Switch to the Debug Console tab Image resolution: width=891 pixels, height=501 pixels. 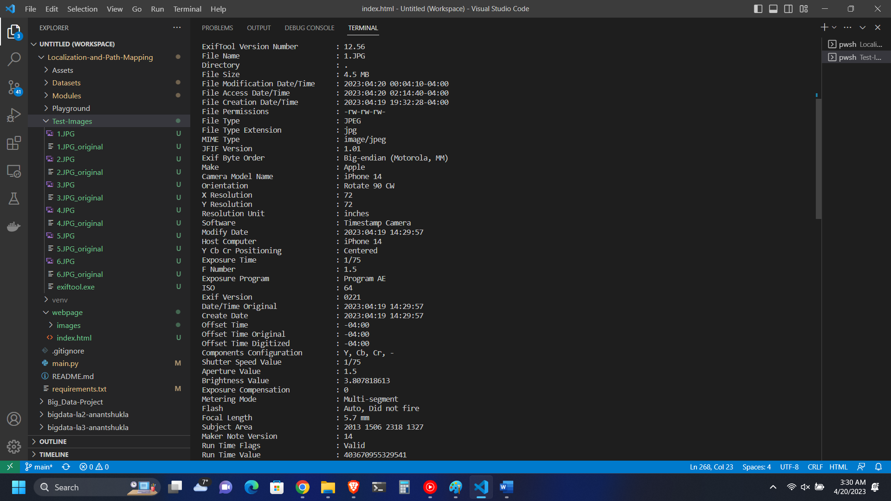click(309, 28)
